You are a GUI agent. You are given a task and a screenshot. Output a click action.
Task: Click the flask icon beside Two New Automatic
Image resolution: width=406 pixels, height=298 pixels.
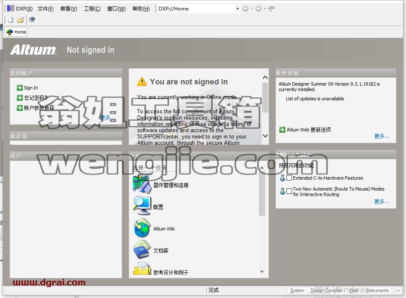(283, 191)
